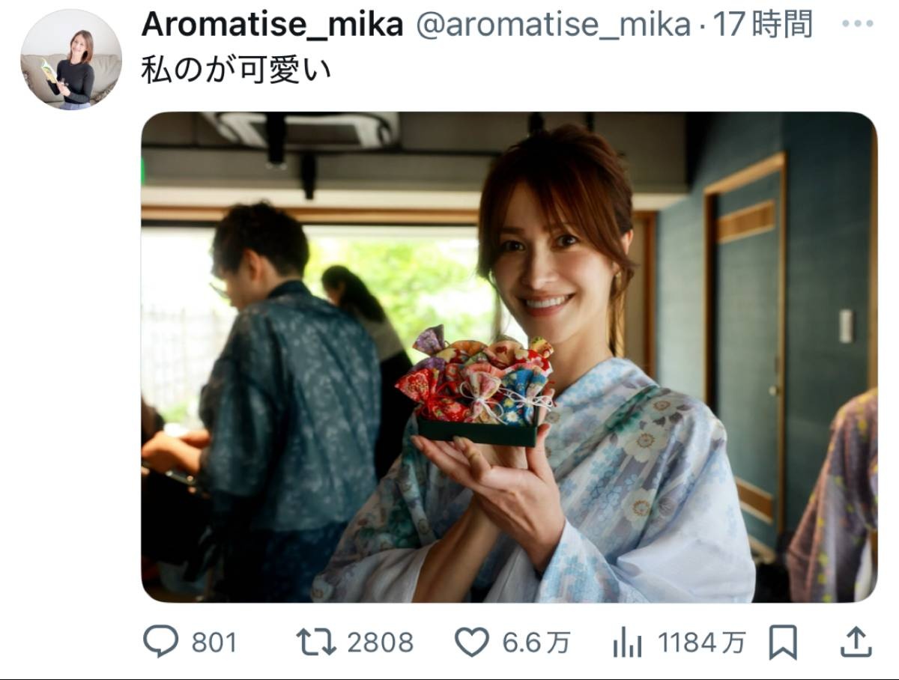Click the view analytics bar chart icon
Image resolution: width=899 pixels, height=680 pixels.
click(627, 643)
